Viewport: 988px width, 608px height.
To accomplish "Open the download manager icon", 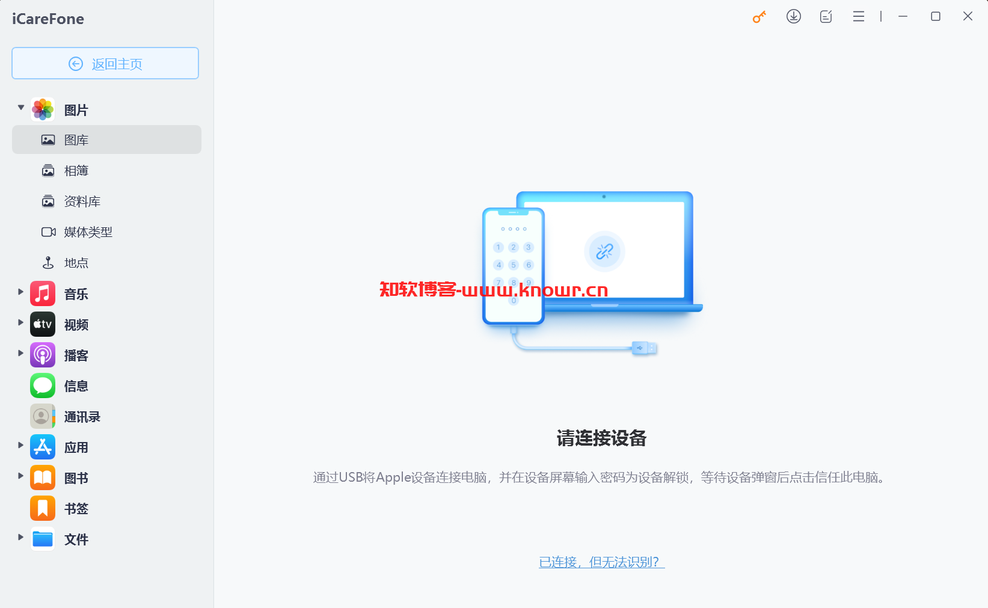I will click(x=794, y=17).
